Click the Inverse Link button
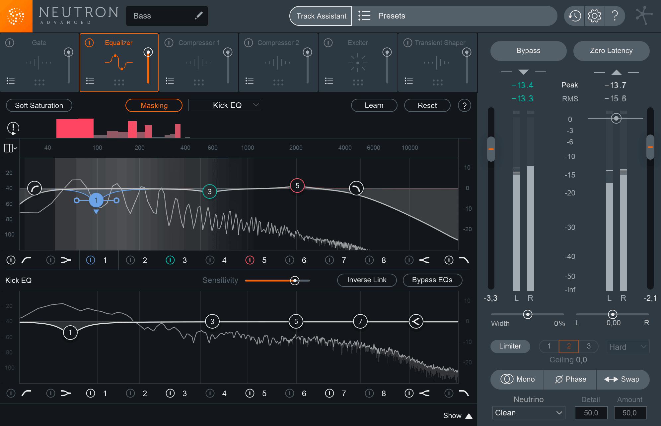Screen dimensions: 661x426 pyautogui.click(x=367, y=280)
